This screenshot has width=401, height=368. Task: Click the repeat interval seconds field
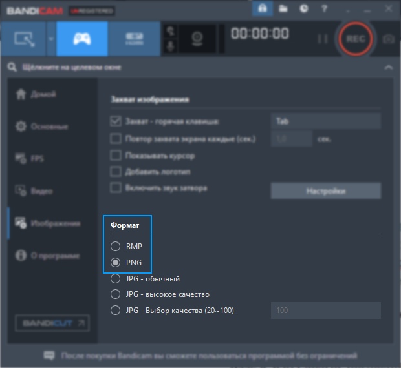292,139
